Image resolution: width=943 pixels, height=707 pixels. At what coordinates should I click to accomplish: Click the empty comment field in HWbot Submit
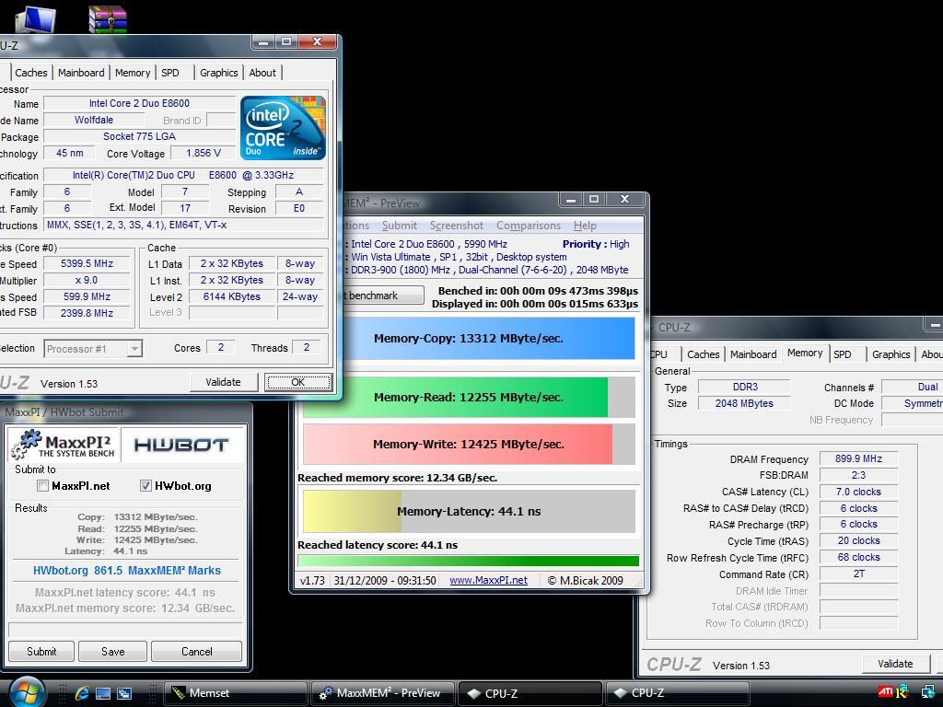125,630
